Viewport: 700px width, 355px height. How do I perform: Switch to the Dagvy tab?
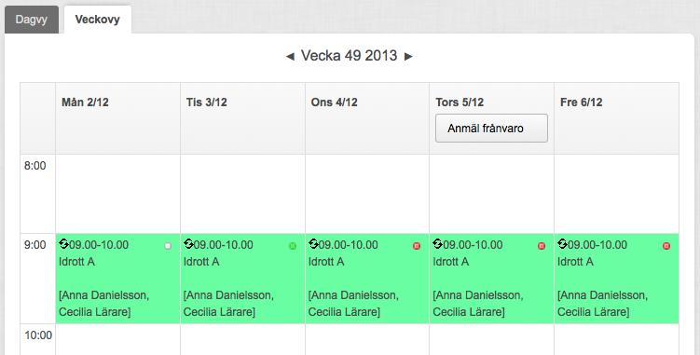pyautogui.click(x=32, y=20)
